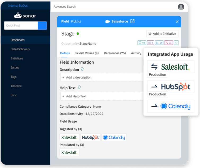Click Opportunity.StageName API name
This screenshot has height=168, width=200.
pos(79,44)
